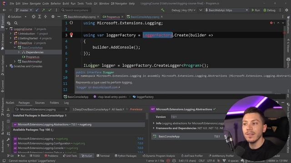This screenshot has height=163, width=291.
Task: Open the All feeds dropdown
Action: coord(118,110)
